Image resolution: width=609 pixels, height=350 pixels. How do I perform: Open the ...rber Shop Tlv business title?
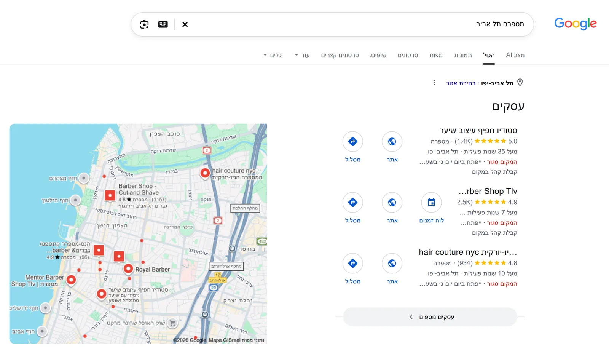point(488,191)
